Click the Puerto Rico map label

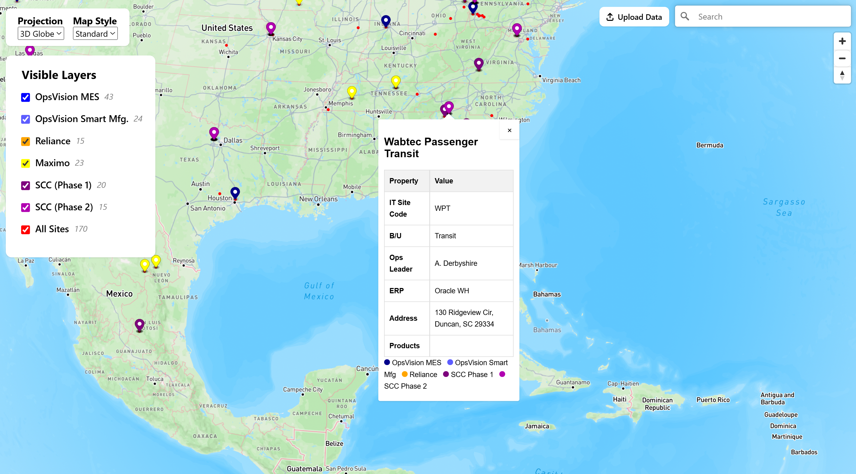click(713, 400)
